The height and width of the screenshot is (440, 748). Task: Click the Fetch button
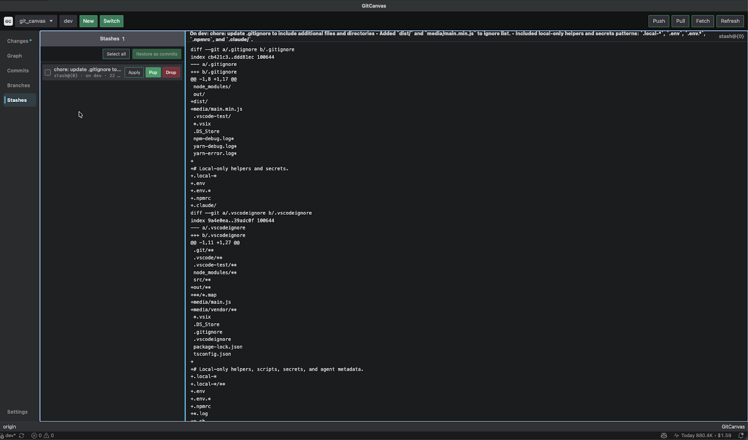(703, 21)
